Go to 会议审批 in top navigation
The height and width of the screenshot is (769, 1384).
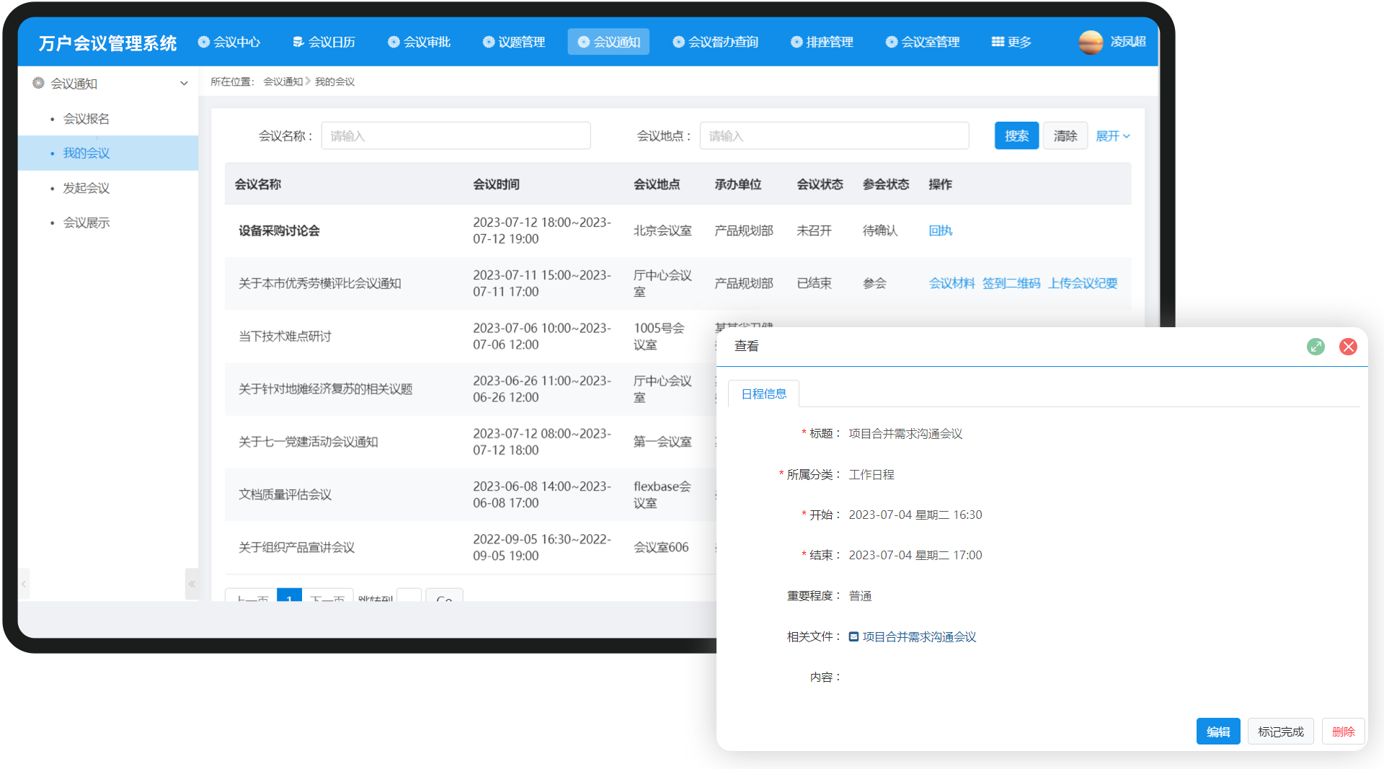[x=420, y=42]
